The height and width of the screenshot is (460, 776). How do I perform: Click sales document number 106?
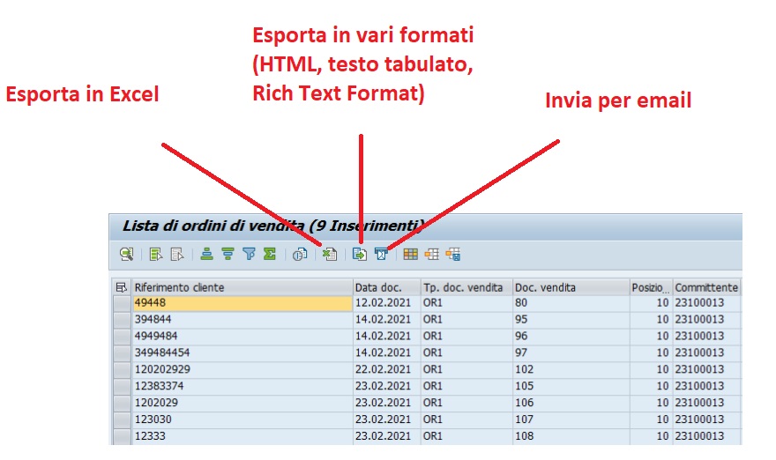coord(571,403)
